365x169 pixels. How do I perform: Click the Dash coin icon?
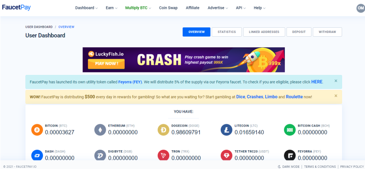37,155
